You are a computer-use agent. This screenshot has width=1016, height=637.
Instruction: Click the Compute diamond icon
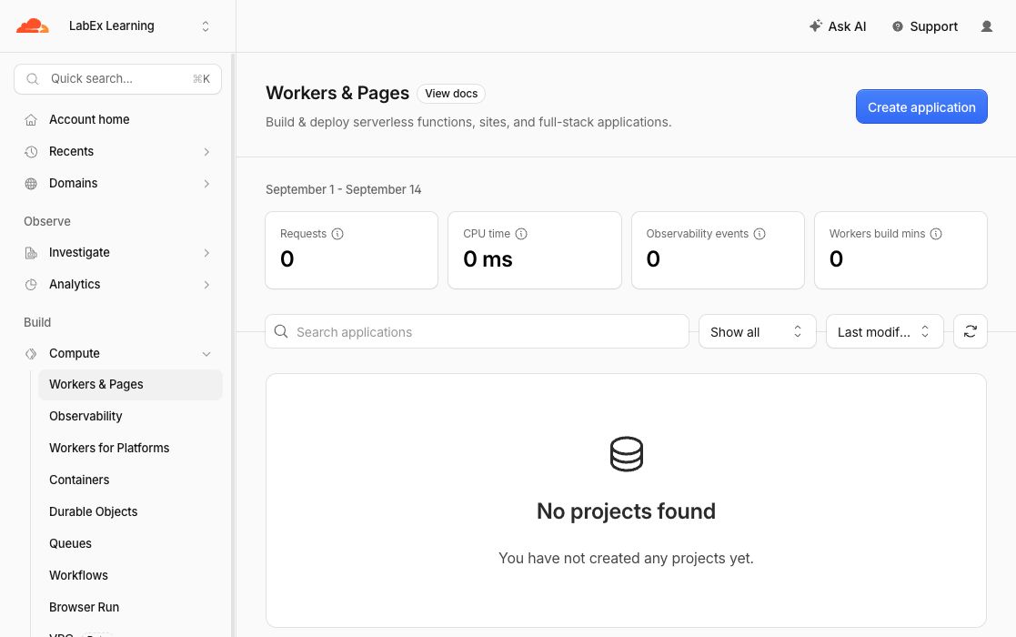point(31,354)
